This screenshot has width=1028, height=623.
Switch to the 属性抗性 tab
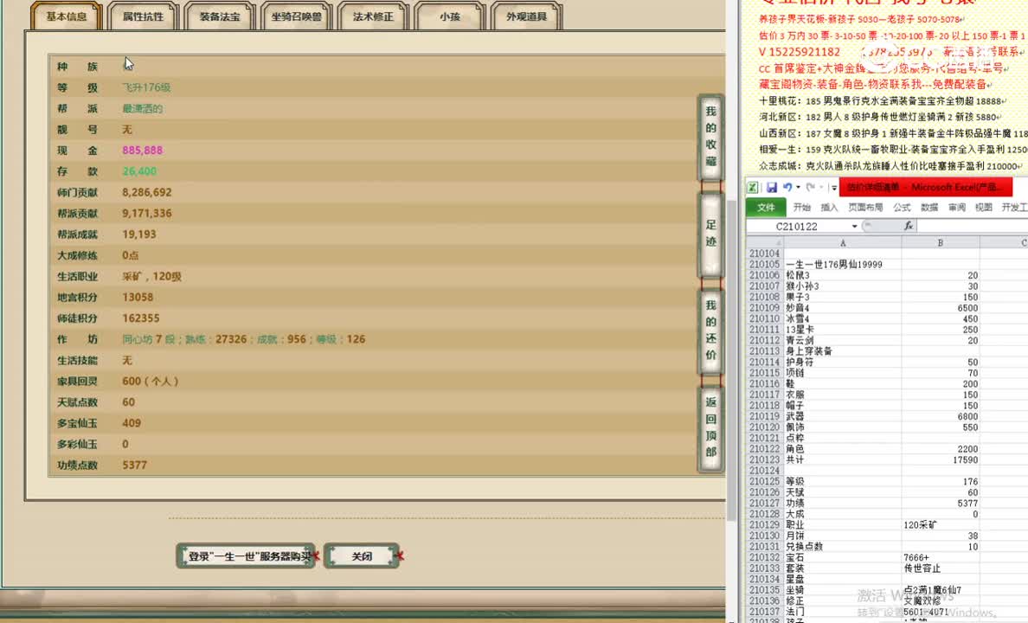point(143,16)
